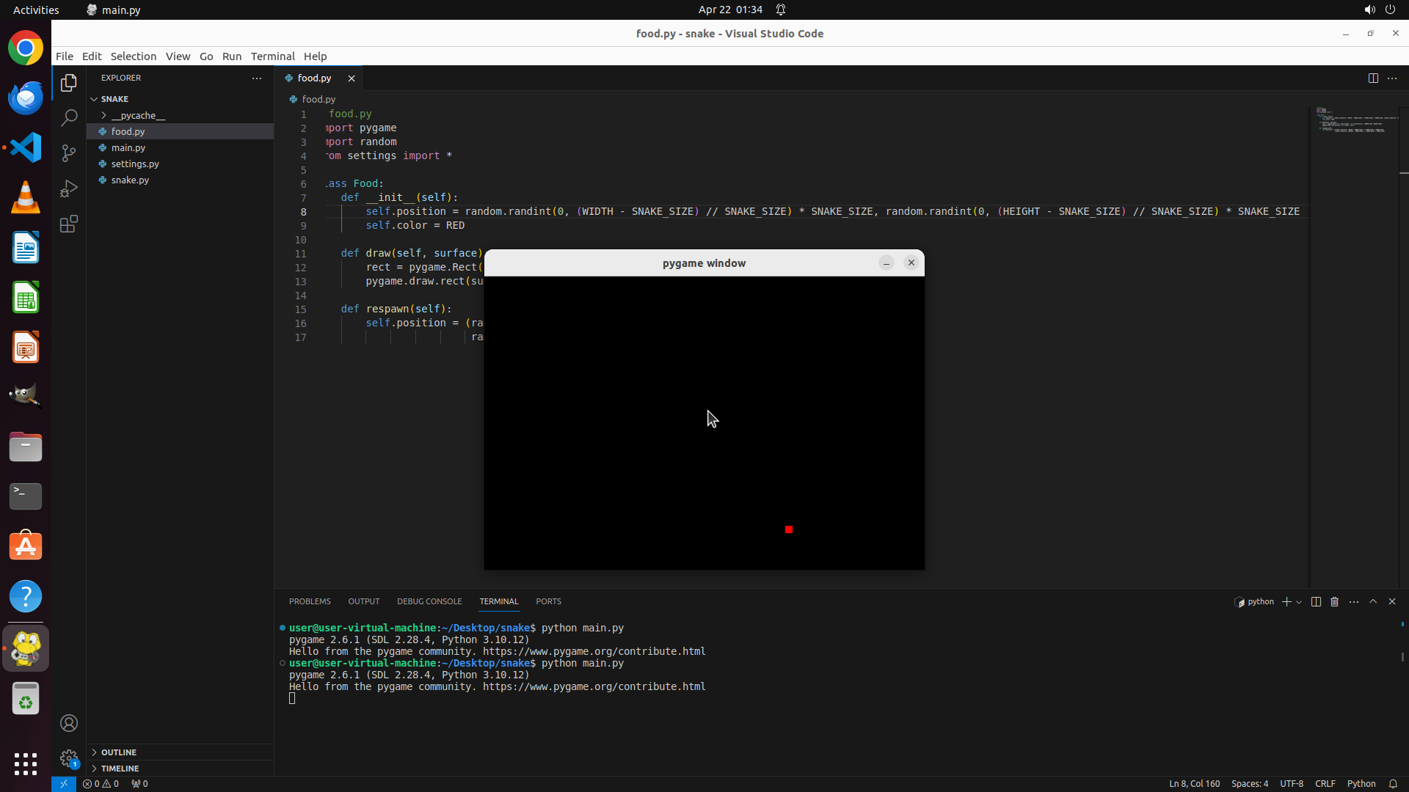Open the Extensions view
Image resolution: width=1409 pixels, height=792 pixels.
(69, 224)
